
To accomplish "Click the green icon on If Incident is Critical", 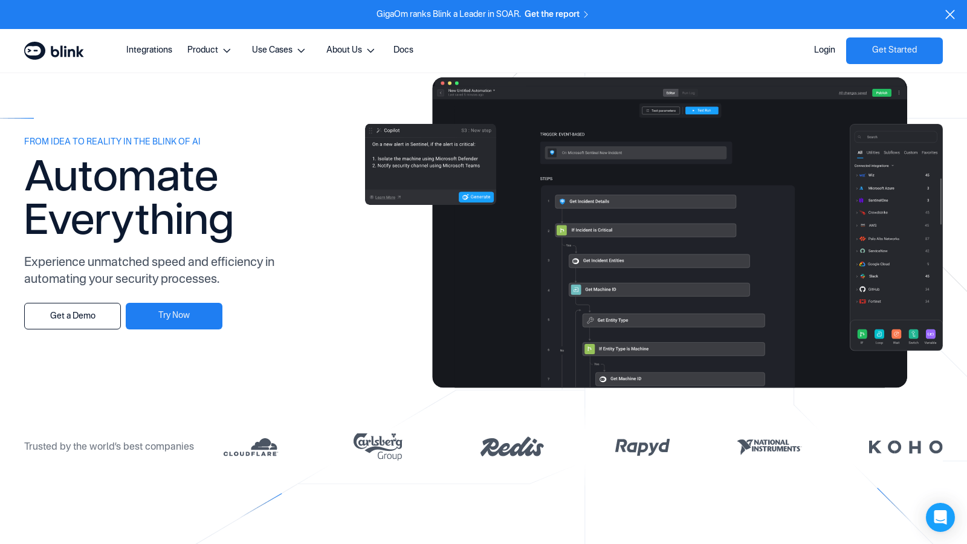I will click(561, 230).
